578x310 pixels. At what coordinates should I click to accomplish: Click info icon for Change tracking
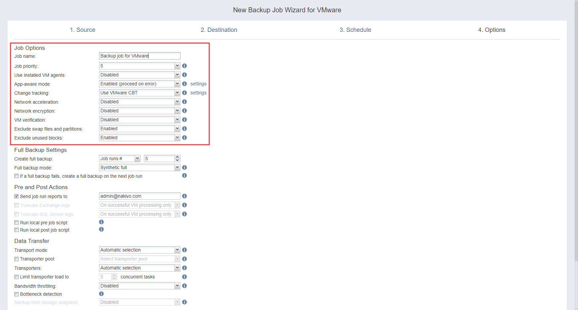click(184, 93)
